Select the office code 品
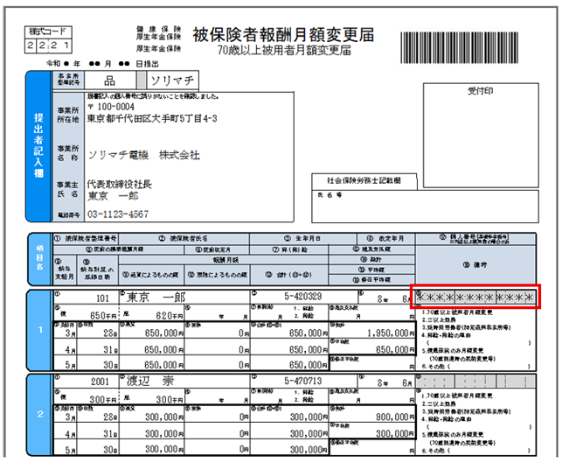The image size is (562, 463). (109, 81)
